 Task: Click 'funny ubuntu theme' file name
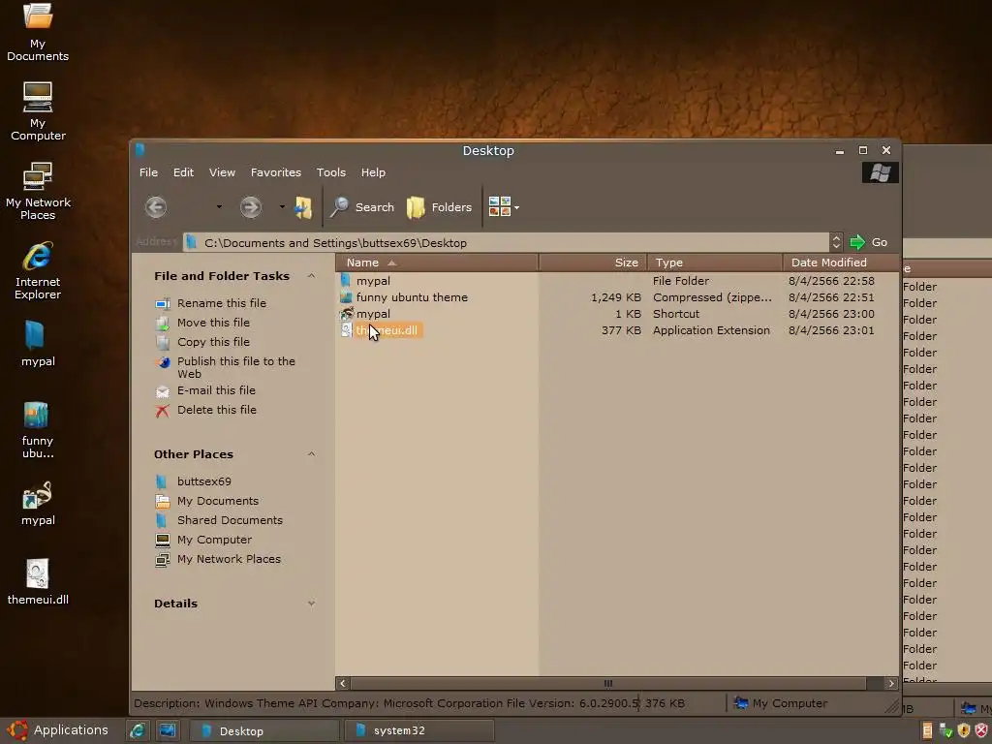[412, 297]
